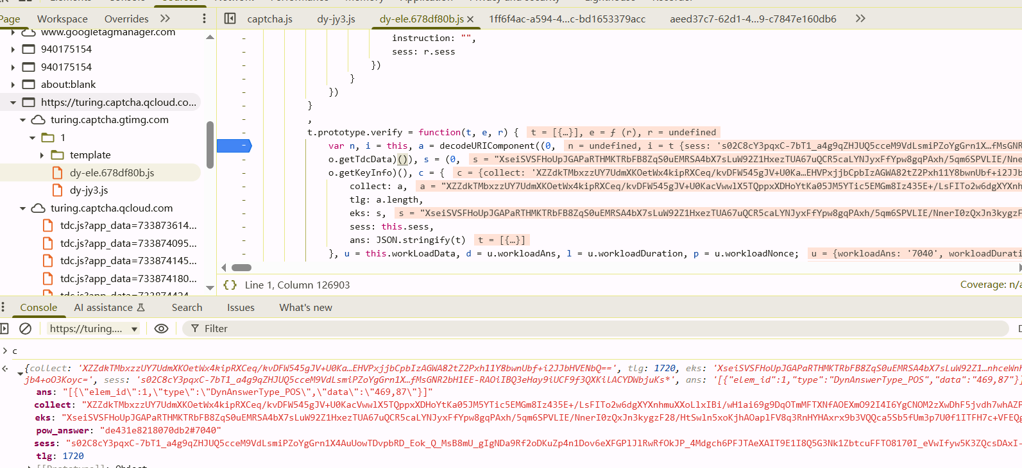This screenshot has width=1022, height=468.
Task: Switch to the Search drawer tab
Action: (x=187, y=308)
